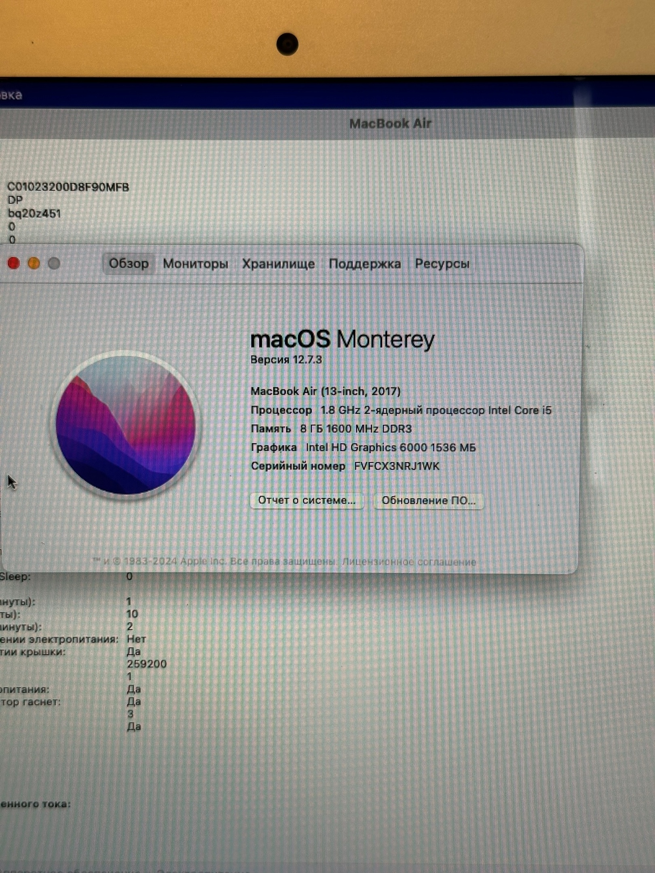Click the DP value in the system report
The width and height of the screenshot is (655, 873).
(15, 200)
